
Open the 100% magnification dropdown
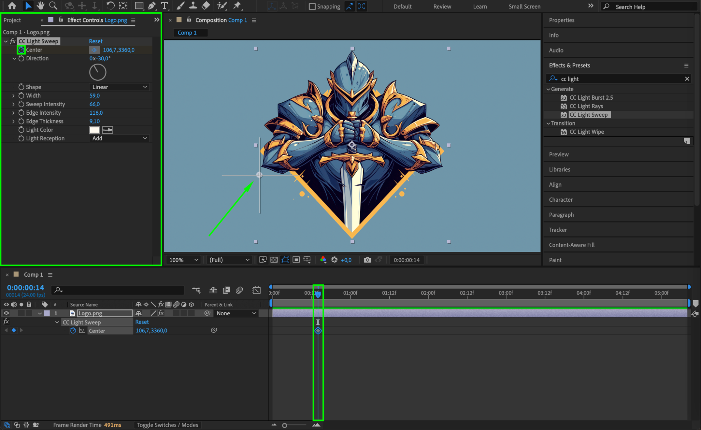click(x=183, y=260)
